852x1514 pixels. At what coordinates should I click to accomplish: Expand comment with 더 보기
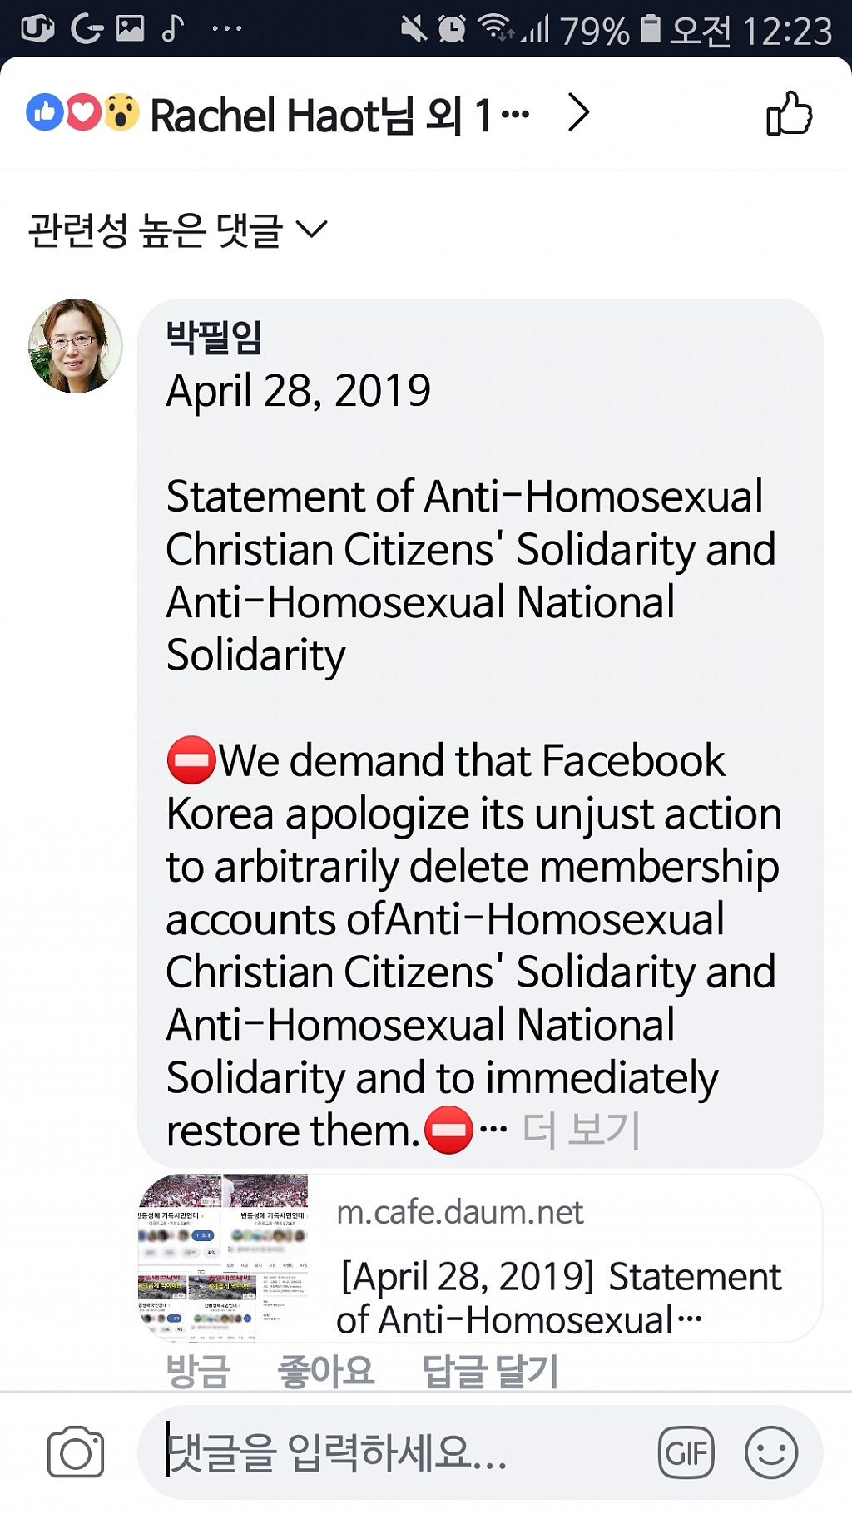tap(581, 1130)
